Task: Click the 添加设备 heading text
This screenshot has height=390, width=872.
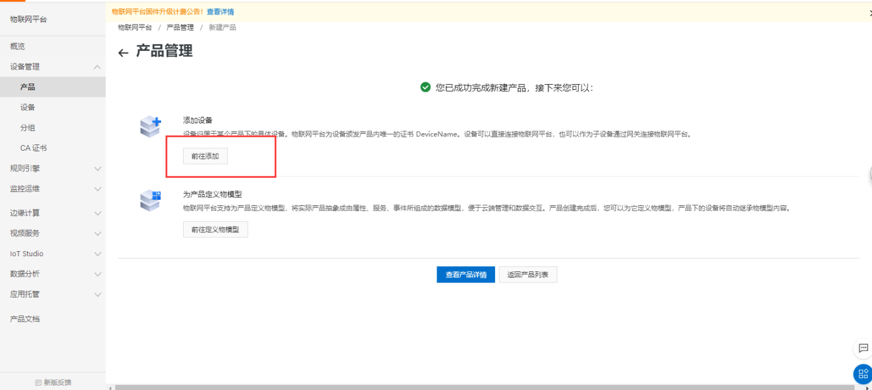Action: pos(198,120)
